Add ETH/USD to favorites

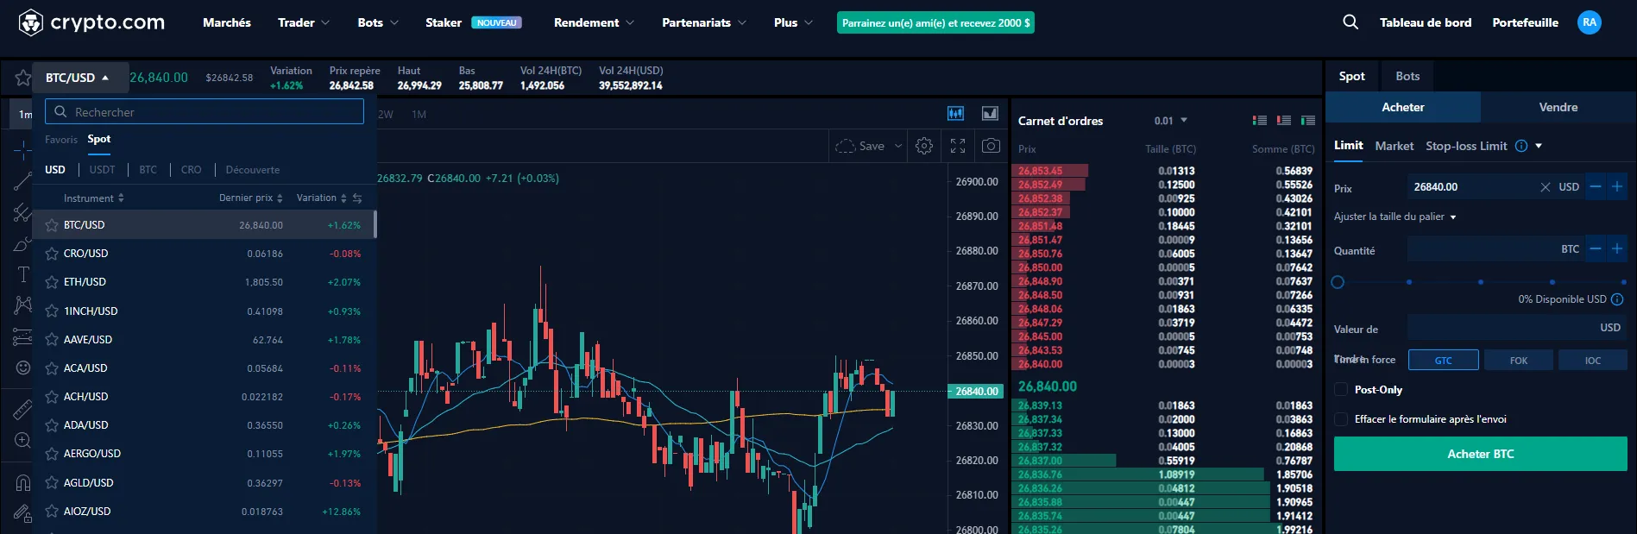click(52, 282)
